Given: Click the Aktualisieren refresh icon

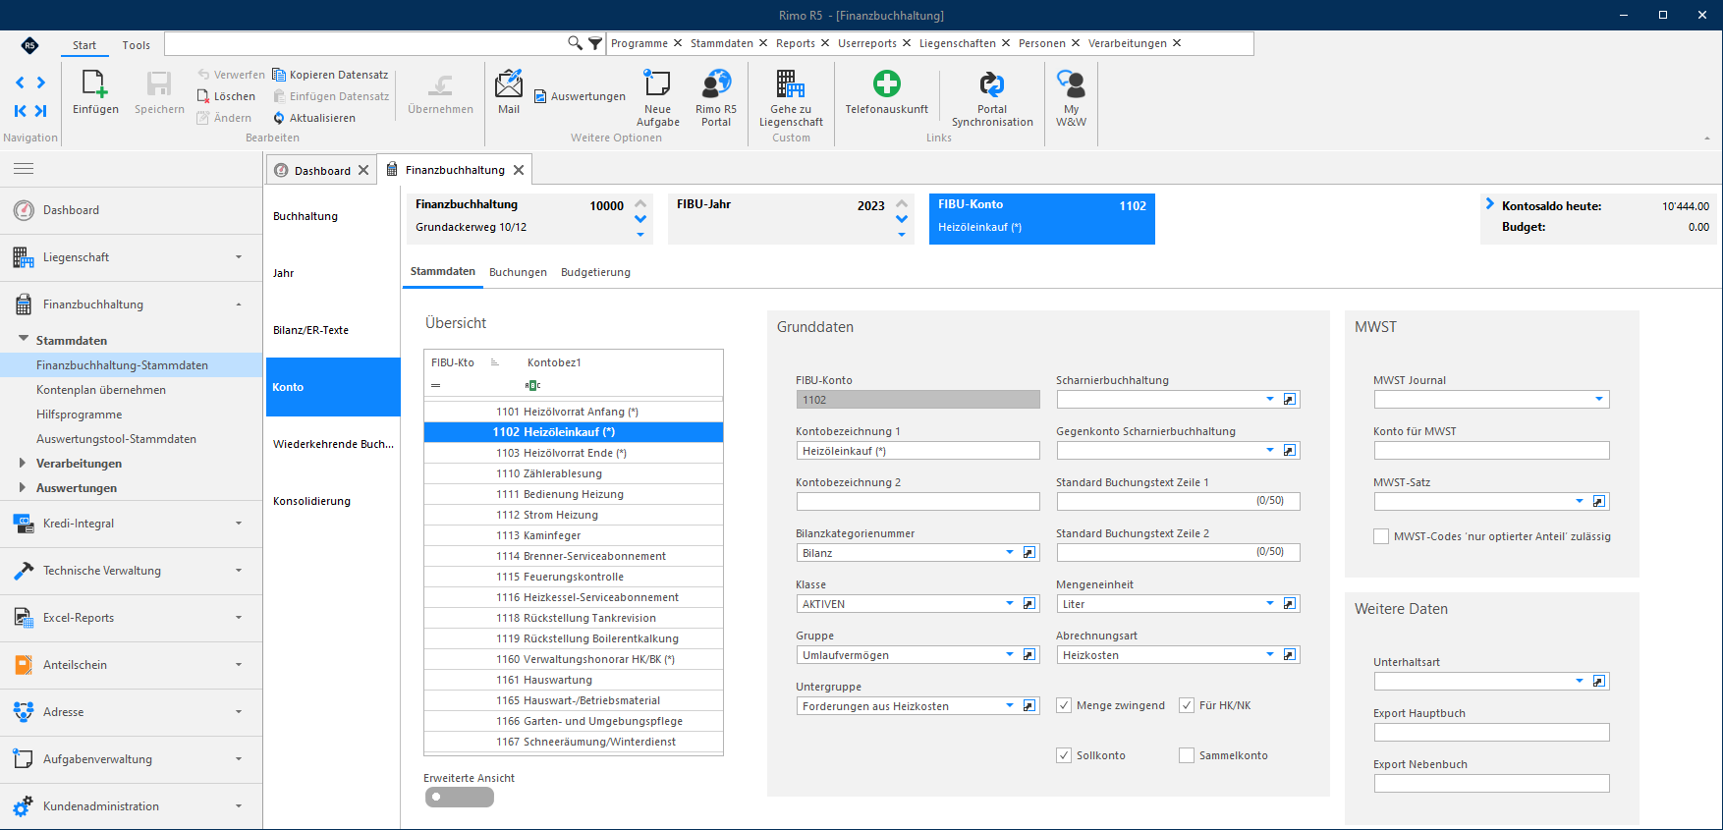Looking at the screenshot, I should click(279, 118).
